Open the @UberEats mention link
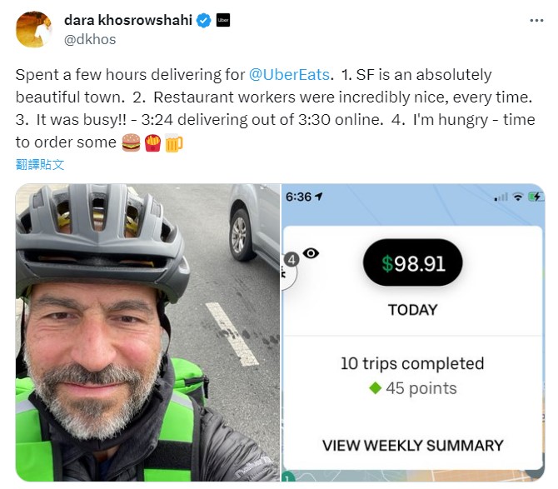This screenshot has height=489, width=558. click(289, 75)
